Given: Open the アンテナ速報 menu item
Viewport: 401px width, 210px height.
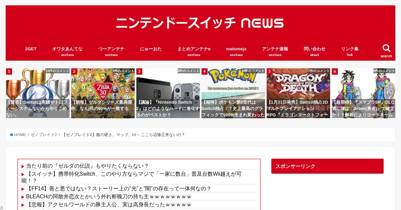Looking at the screenshot, I should coord(275,51).
